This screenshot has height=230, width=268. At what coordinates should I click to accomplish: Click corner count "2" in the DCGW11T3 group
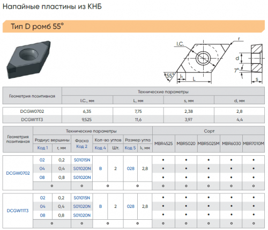(x=115, y=206)
